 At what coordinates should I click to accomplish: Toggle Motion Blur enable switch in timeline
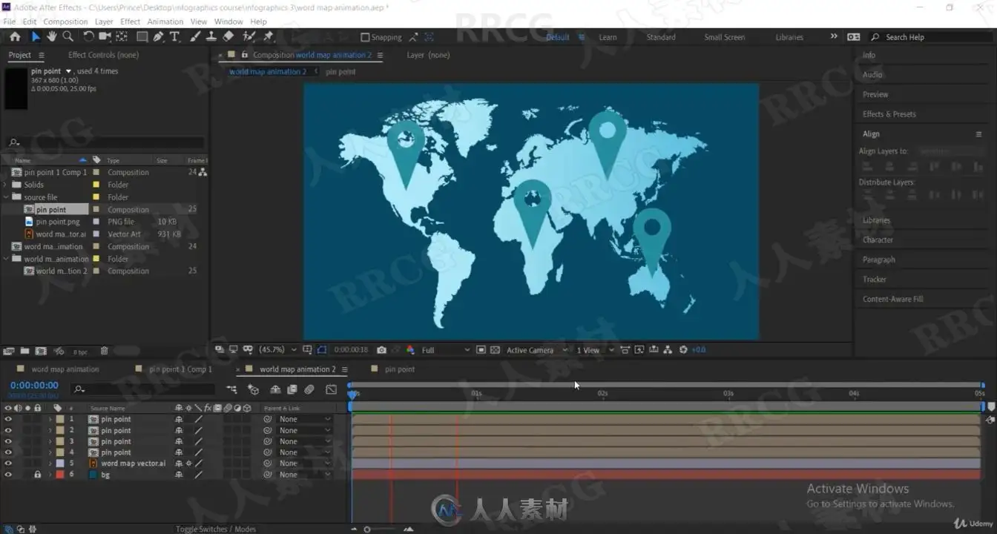(x=309, y=389)
